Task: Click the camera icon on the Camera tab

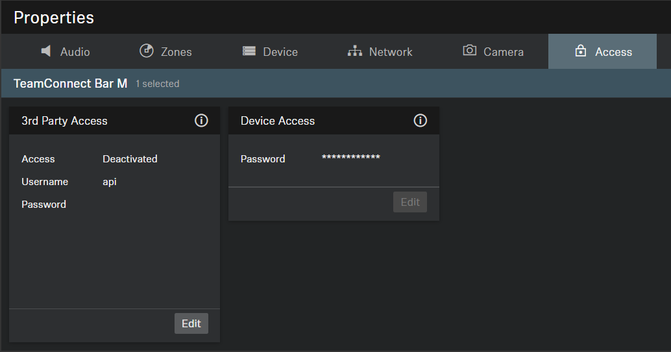Action: pyautogui.click(x=469, y=51)
